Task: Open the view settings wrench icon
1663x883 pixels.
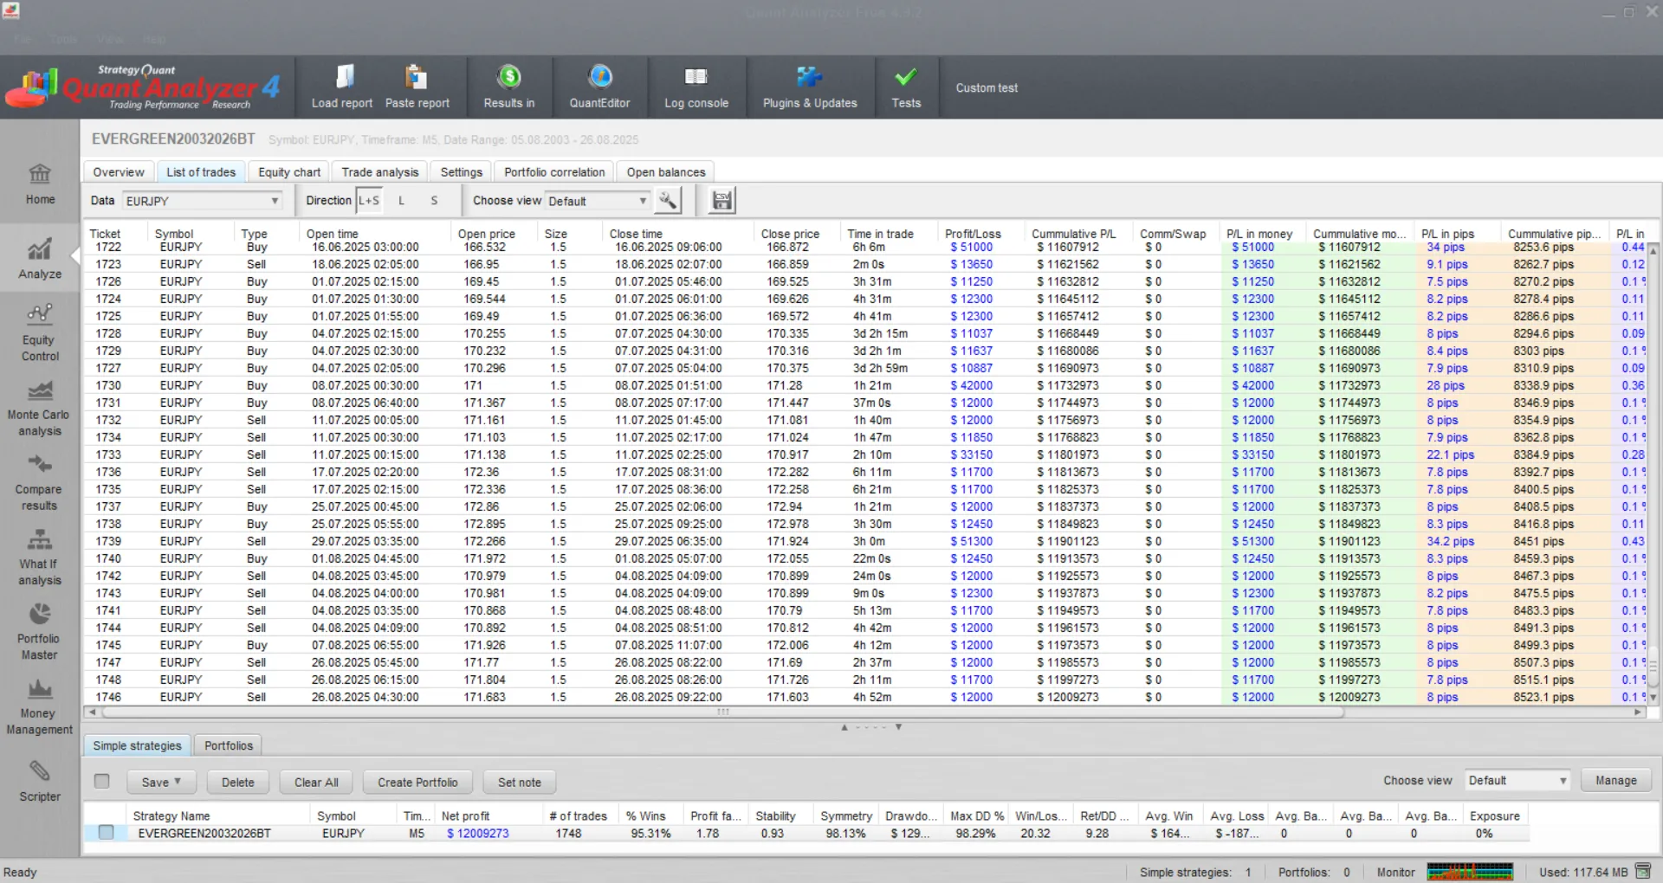Action: (667, 201)
